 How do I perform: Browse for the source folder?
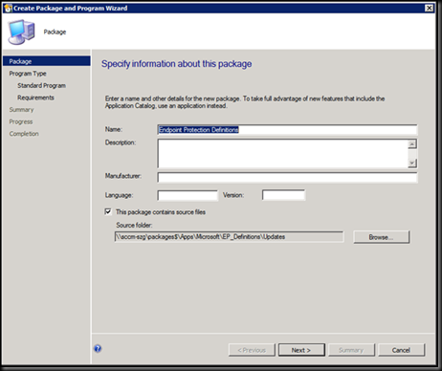(x=381, y=237)
